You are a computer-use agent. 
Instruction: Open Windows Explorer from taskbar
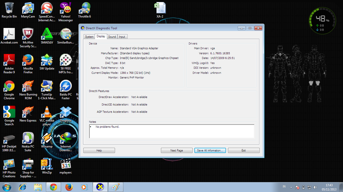coord(38,187)
